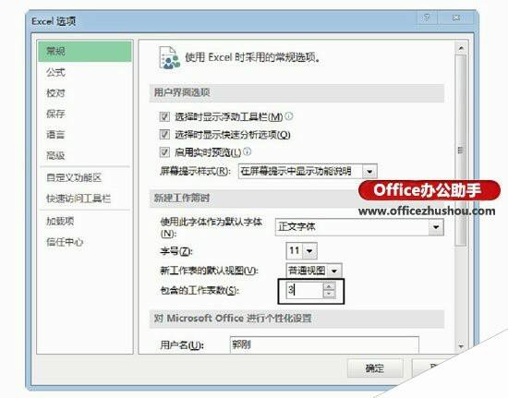Click the 确定 button
Viewport: 508px width, 398px height.
pos(375,368)
